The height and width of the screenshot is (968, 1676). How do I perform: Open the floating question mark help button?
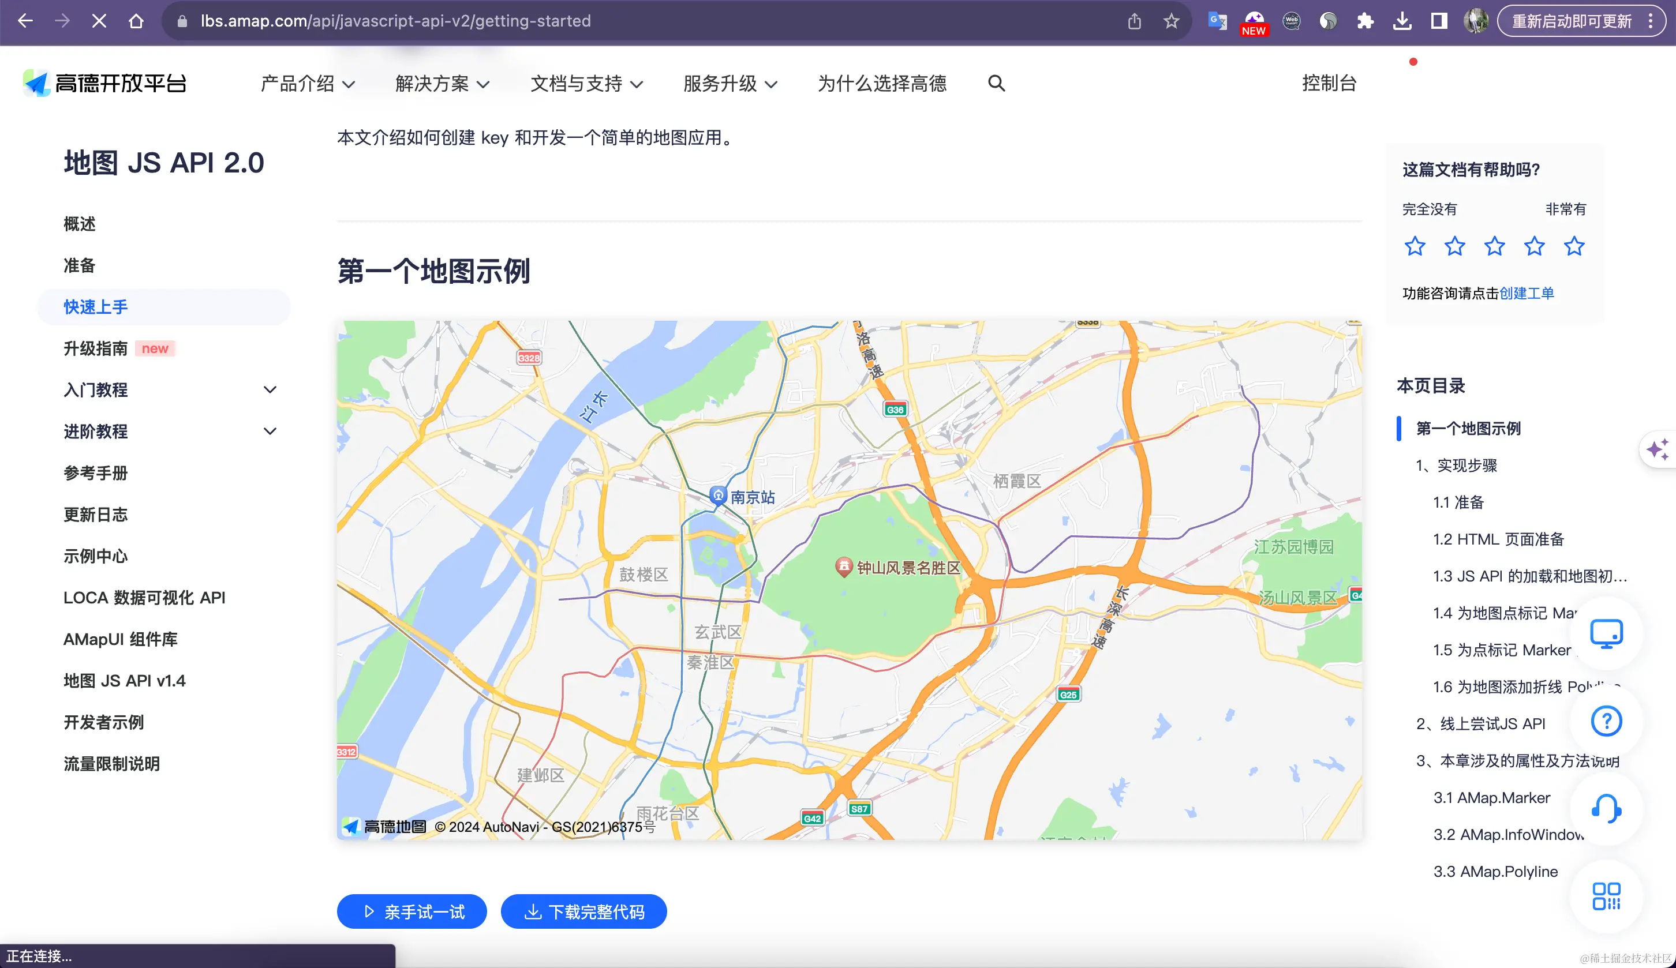(1606, 721)
